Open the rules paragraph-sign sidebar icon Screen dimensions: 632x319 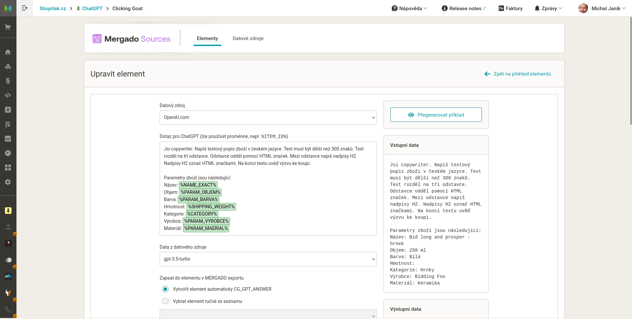(x=8, y=81)
